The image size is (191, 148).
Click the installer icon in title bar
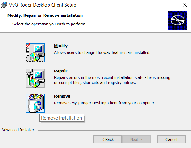tap(4, 5)
